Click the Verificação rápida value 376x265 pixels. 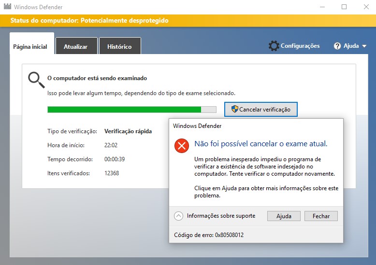tap(128, 131)
